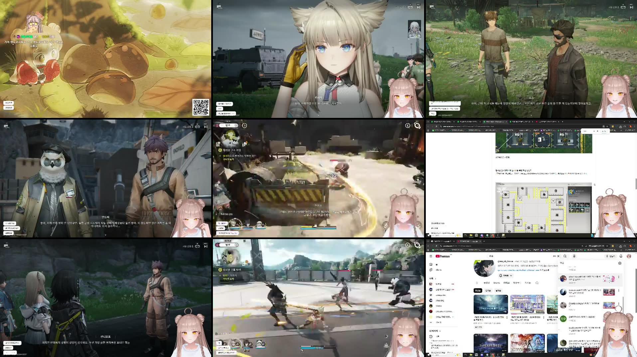Open Discord from the Windows taskbar

[482, 355]
